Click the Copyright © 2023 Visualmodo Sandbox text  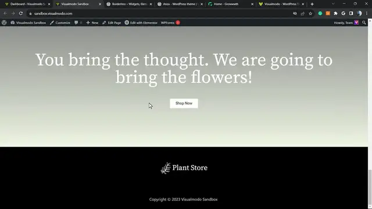click(x=184, y=200)
